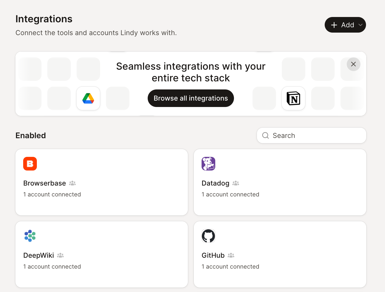385x292 pixels.
Task: Click '1 account connected' under DeepWiki
Action: [x=52, y=267]
